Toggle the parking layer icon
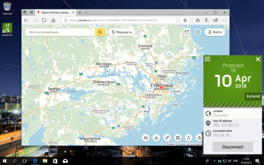 [x=197, y=32]
